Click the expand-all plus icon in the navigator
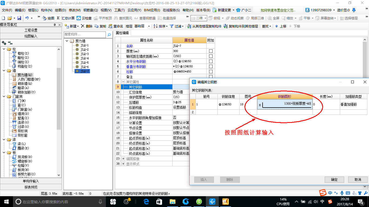This screenshot has width=369, height=207. click(x=4, y=43)
